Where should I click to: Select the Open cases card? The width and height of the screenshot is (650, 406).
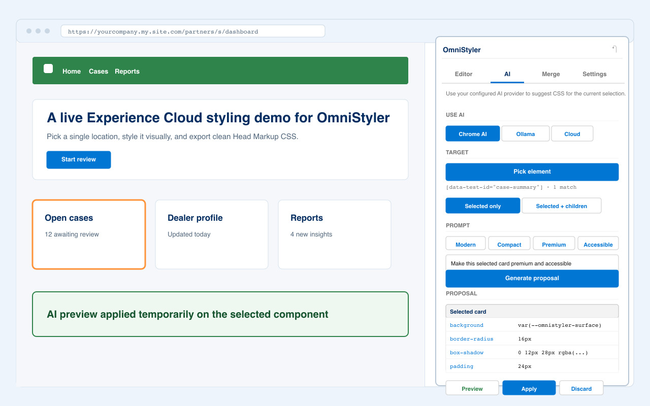pyautogui.click(x=89, y=234)
